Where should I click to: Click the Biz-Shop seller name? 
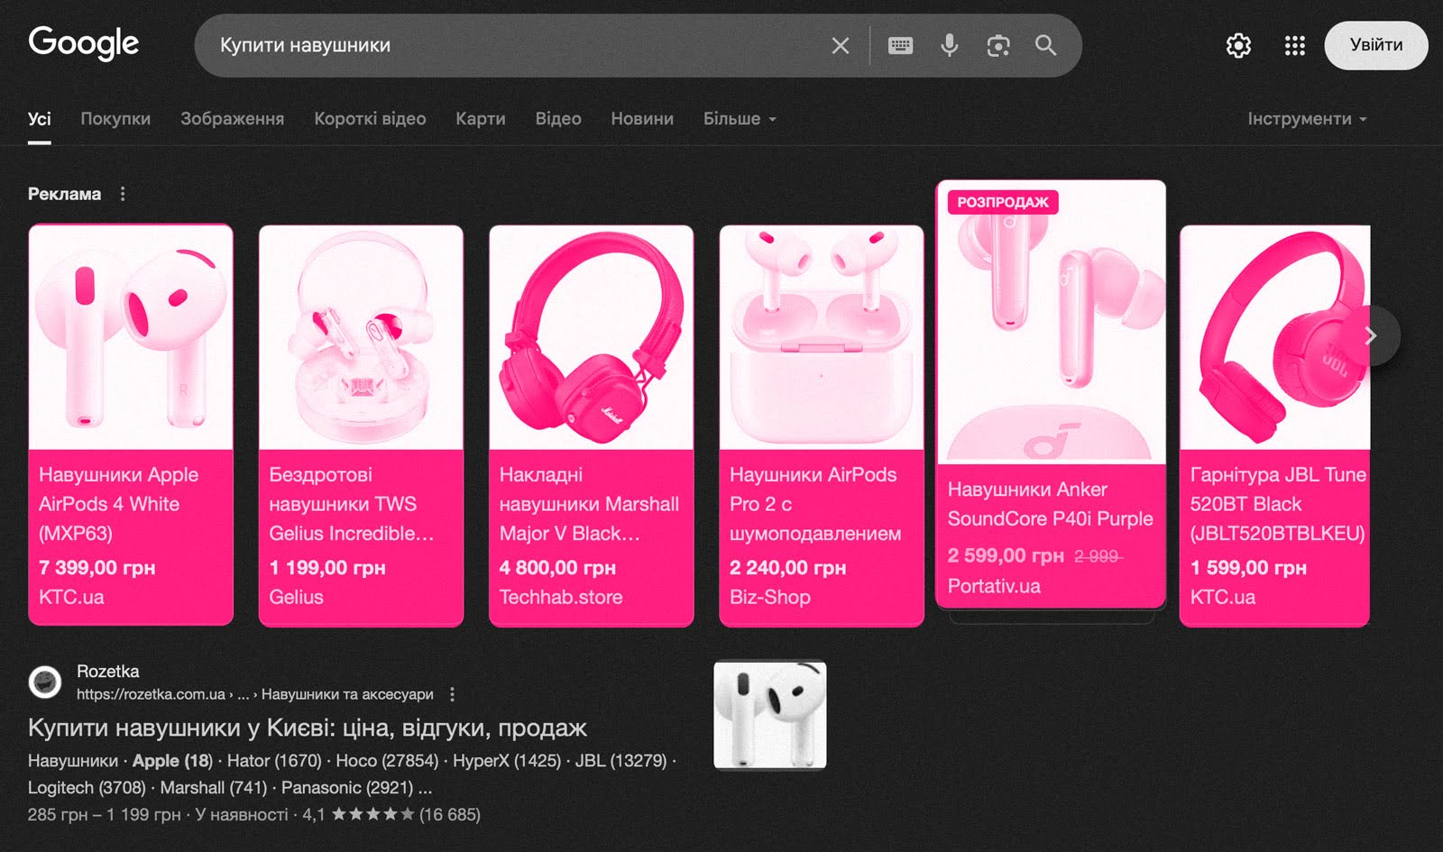pyautogui.click(x=770, y=597)
